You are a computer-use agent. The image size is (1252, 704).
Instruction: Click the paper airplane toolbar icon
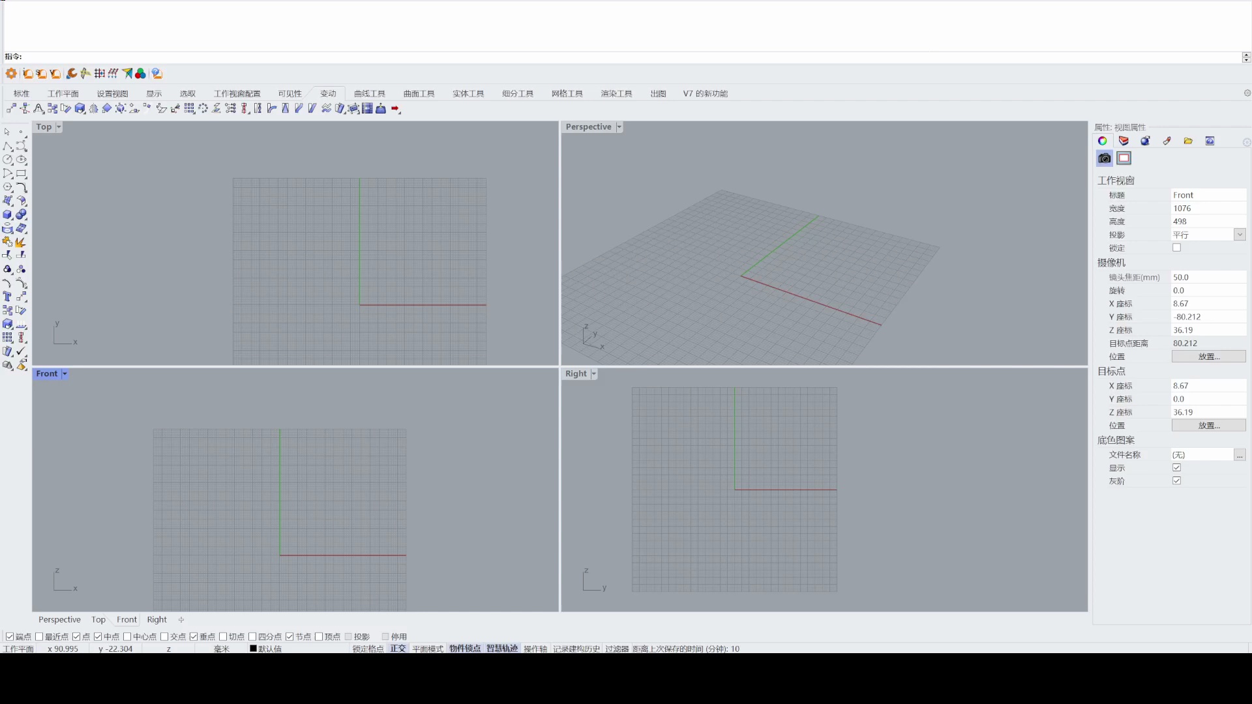[127, 74]
